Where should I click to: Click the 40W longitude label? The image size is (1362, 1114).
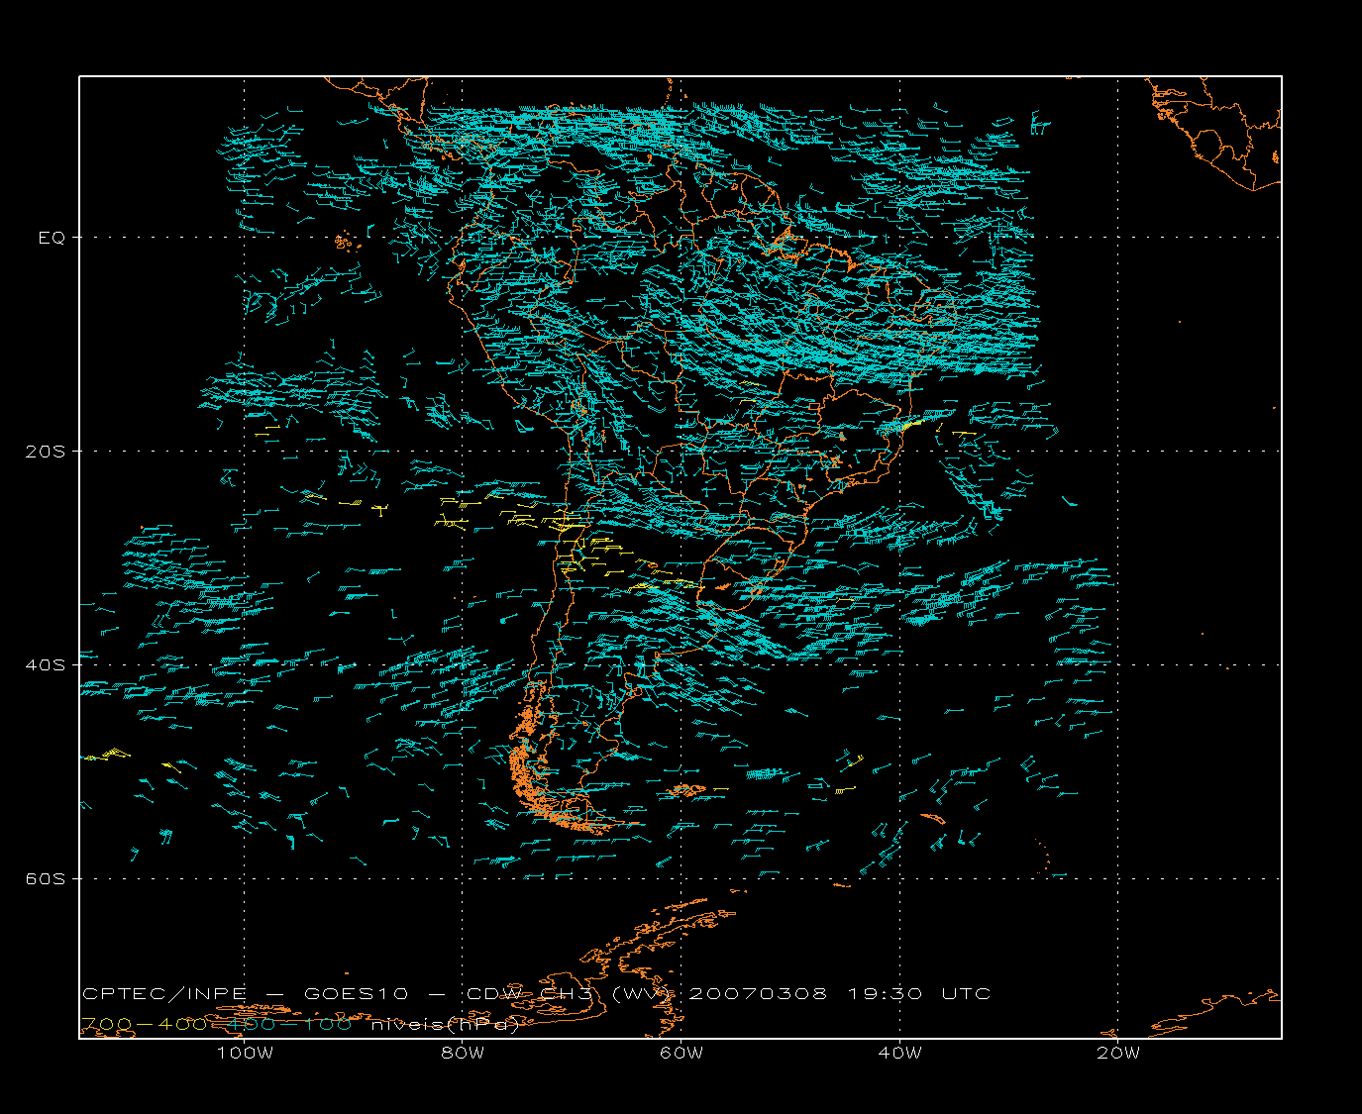(899, 1053)
